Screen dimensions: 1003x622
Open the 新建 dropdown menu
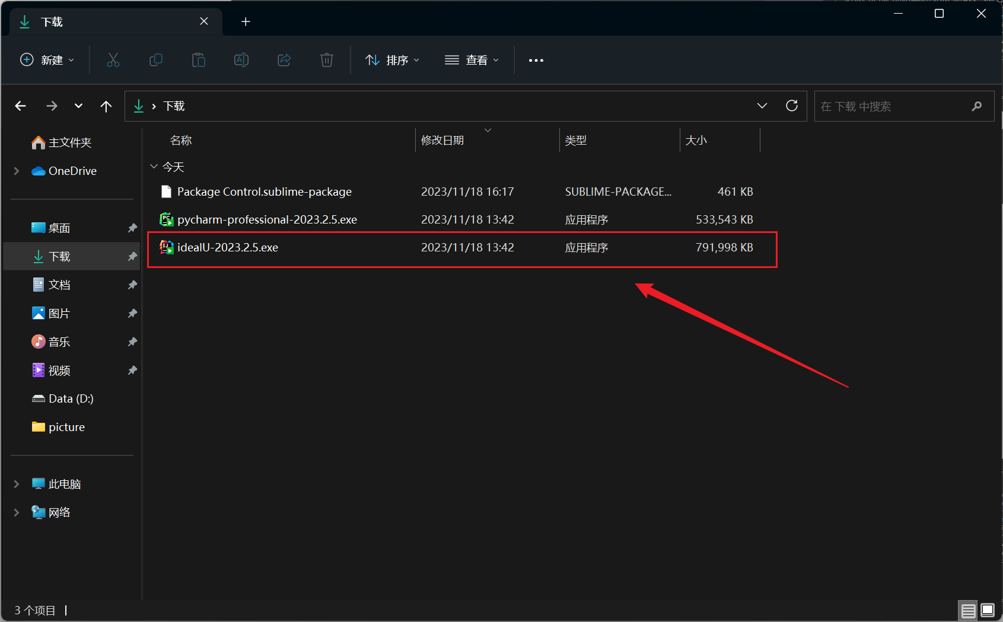tap(47, 60)
